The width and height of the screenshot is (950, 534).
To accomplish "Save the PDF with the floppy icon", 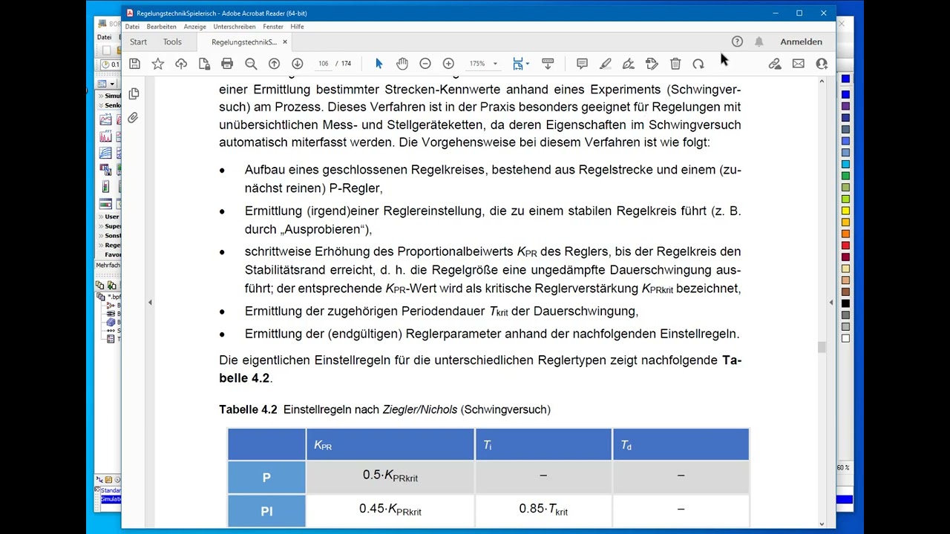I will (134, 64).
